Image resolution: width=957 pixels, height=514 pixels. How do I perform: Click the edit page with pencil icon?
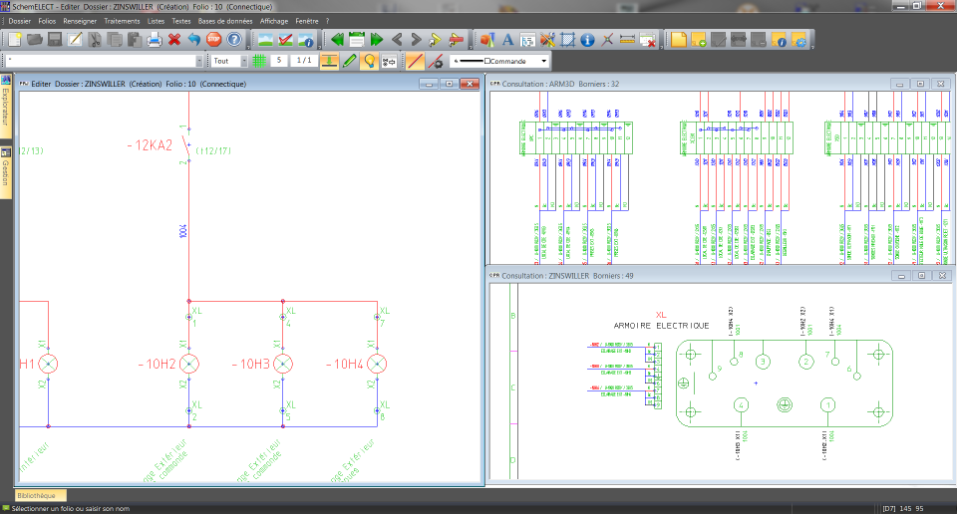coord(75,40)
